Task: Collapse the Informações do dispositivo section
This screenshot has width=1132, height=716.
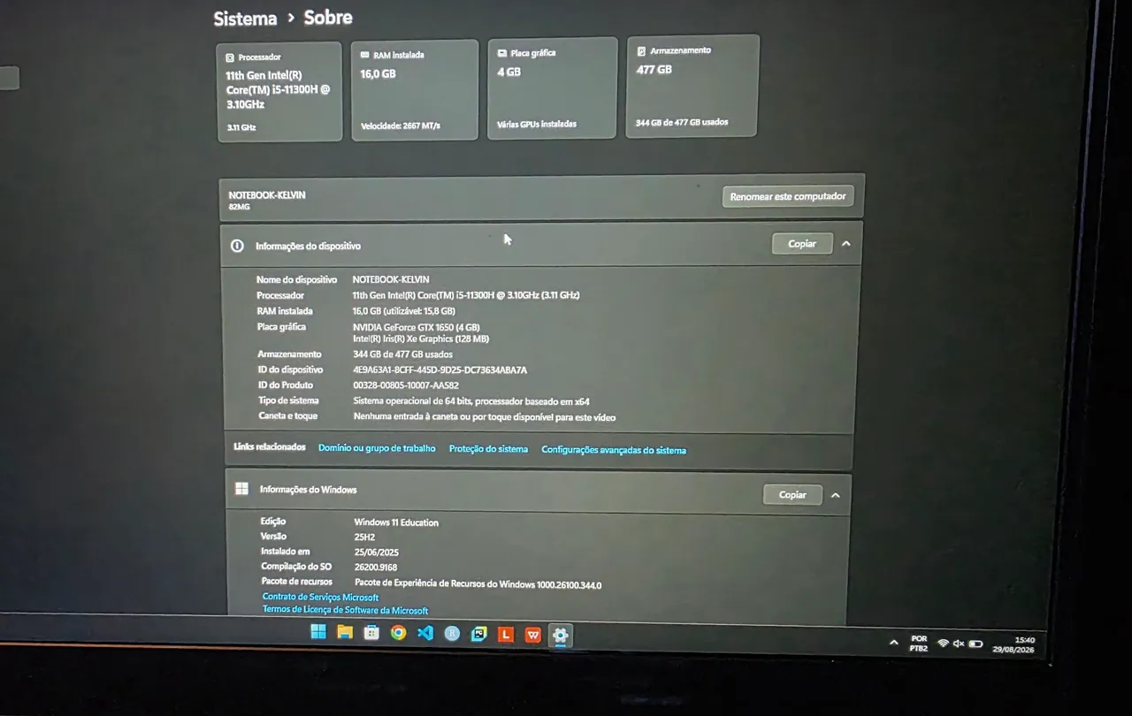Action: [846, 243]
